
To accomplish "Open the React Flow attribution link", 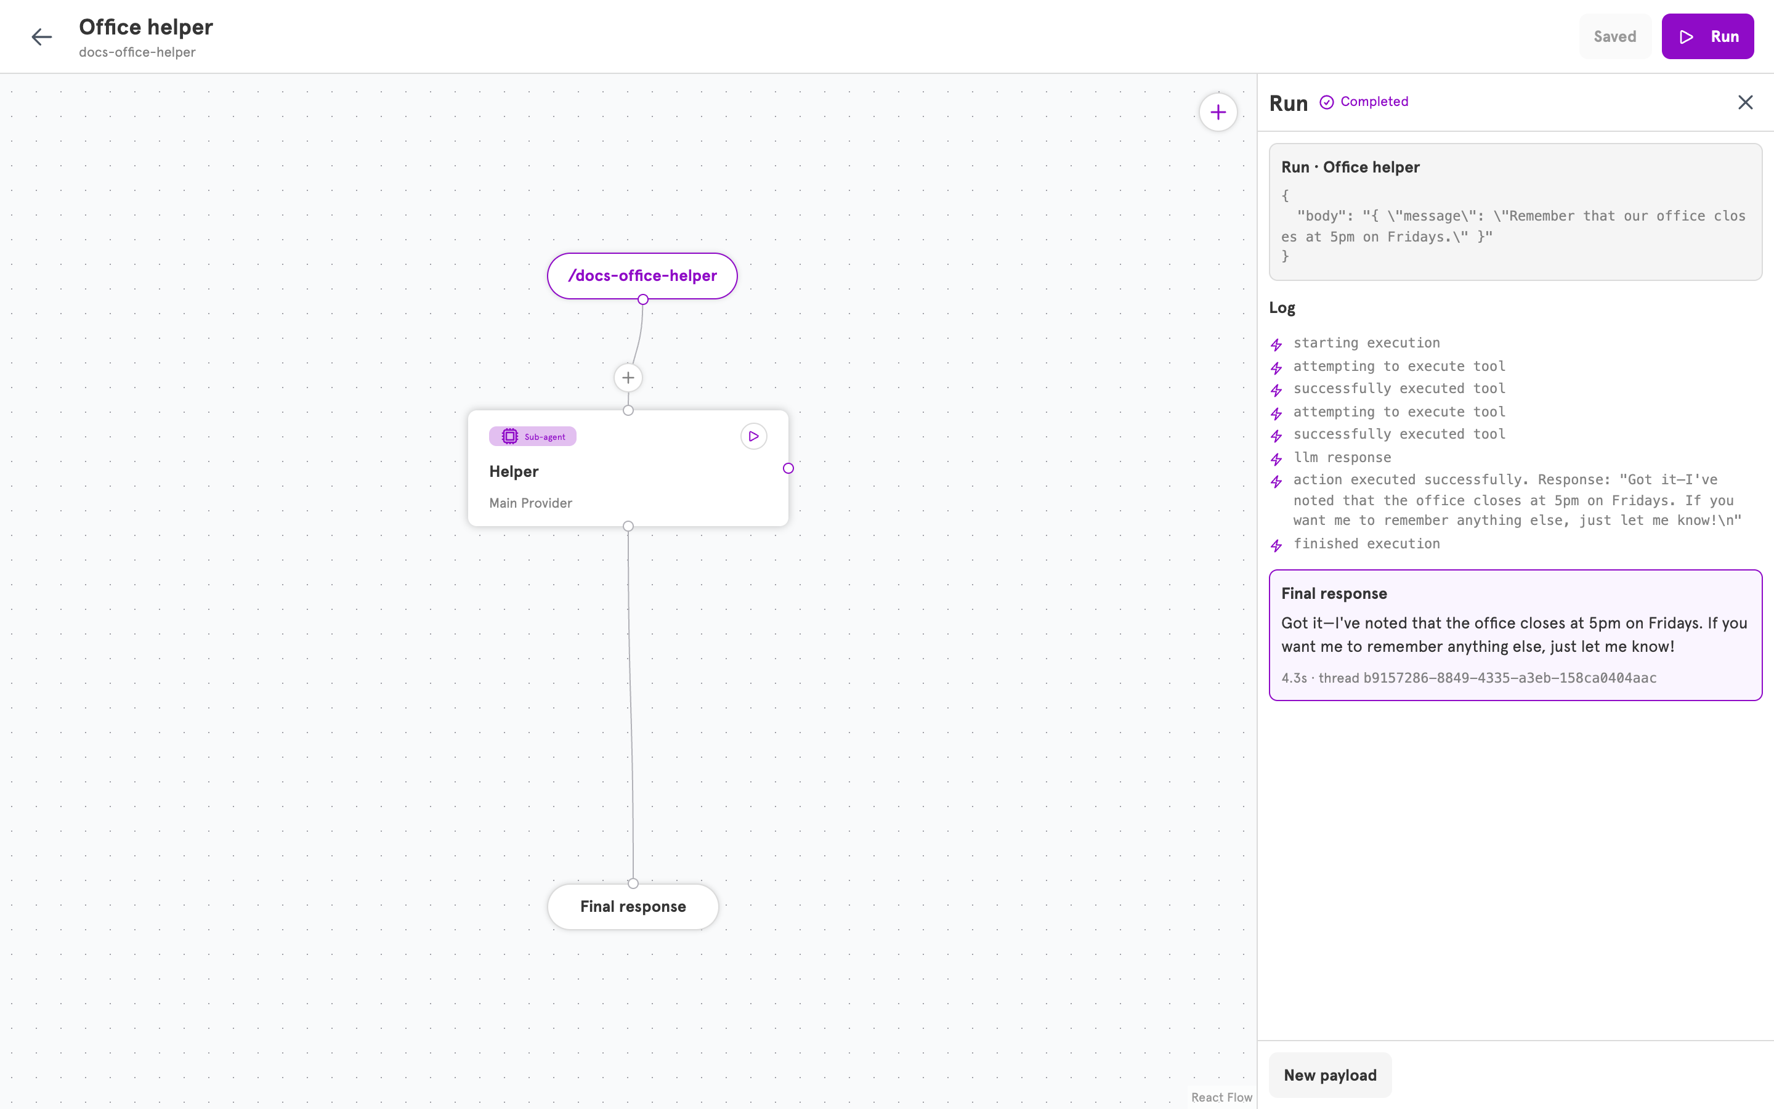I will [1221, 1097].
